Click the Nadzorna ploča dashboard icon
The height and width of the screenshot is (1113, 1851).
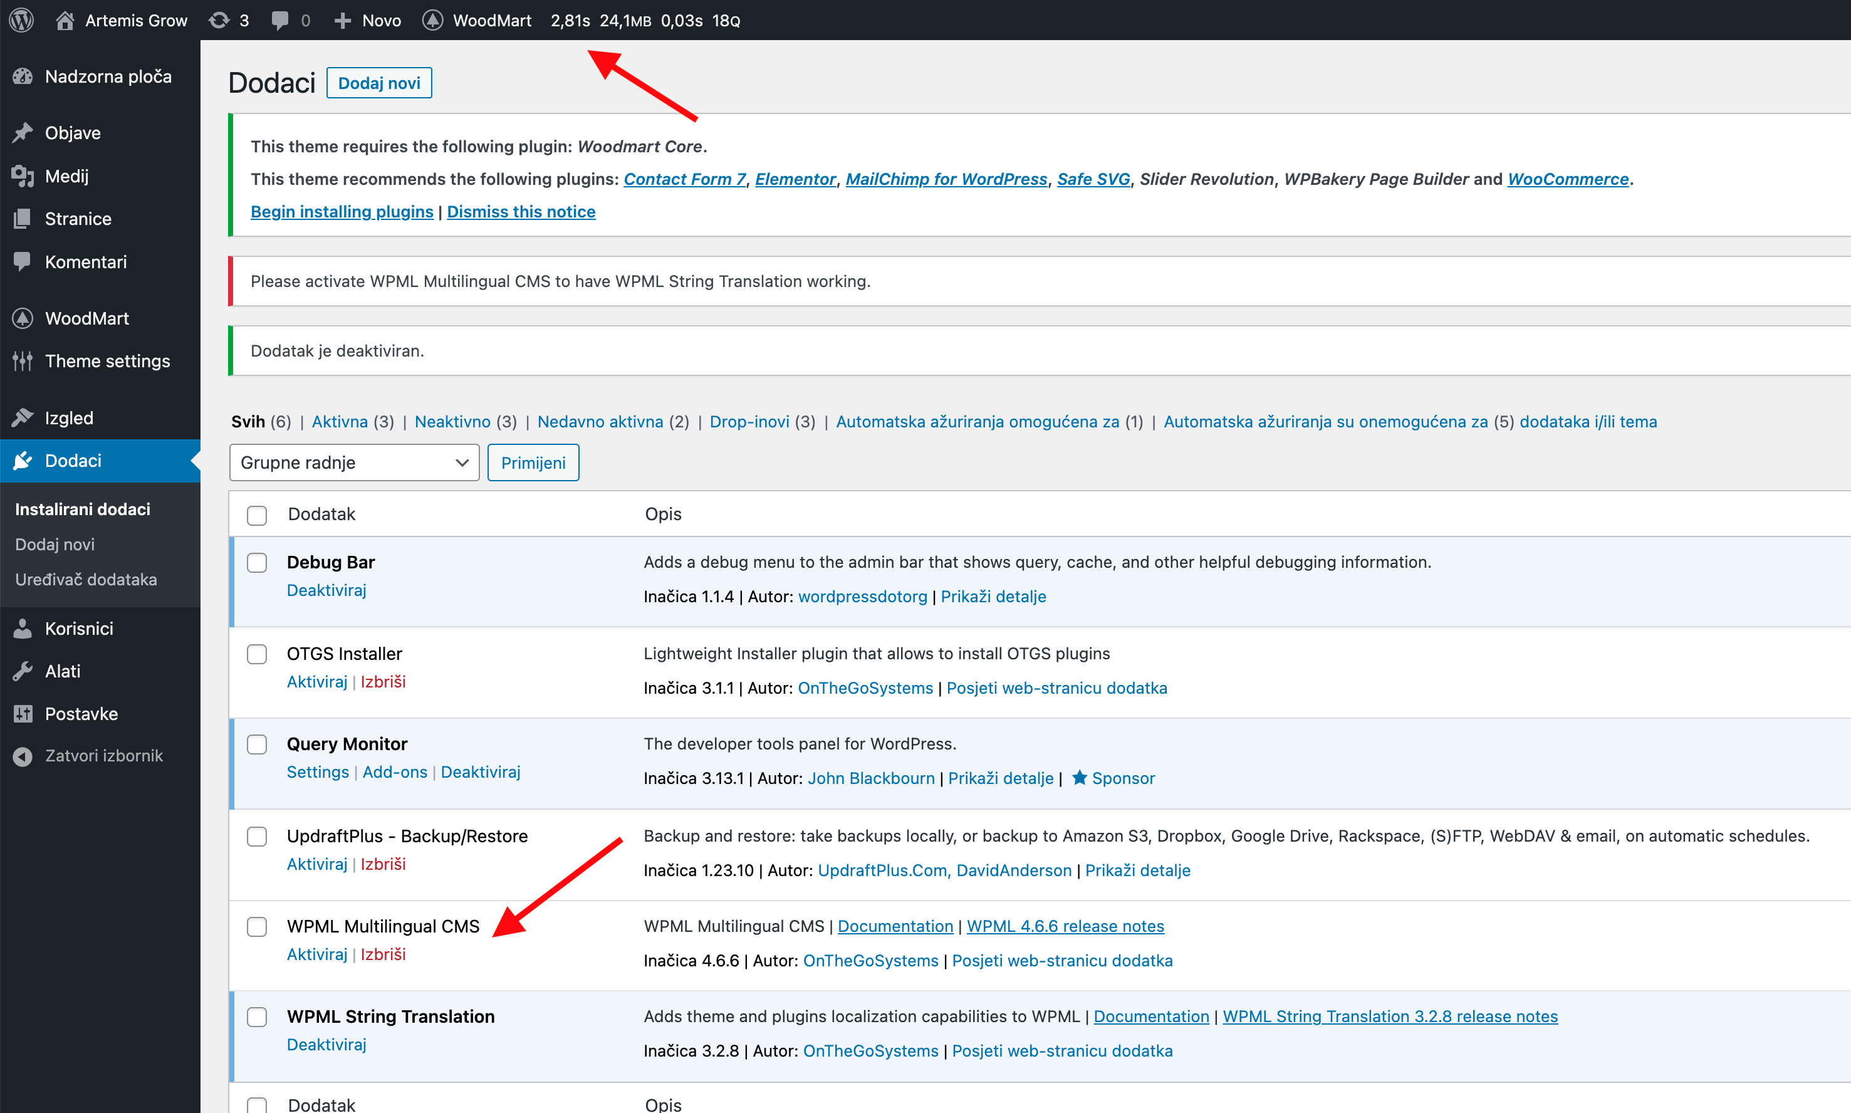coord(23,76)
